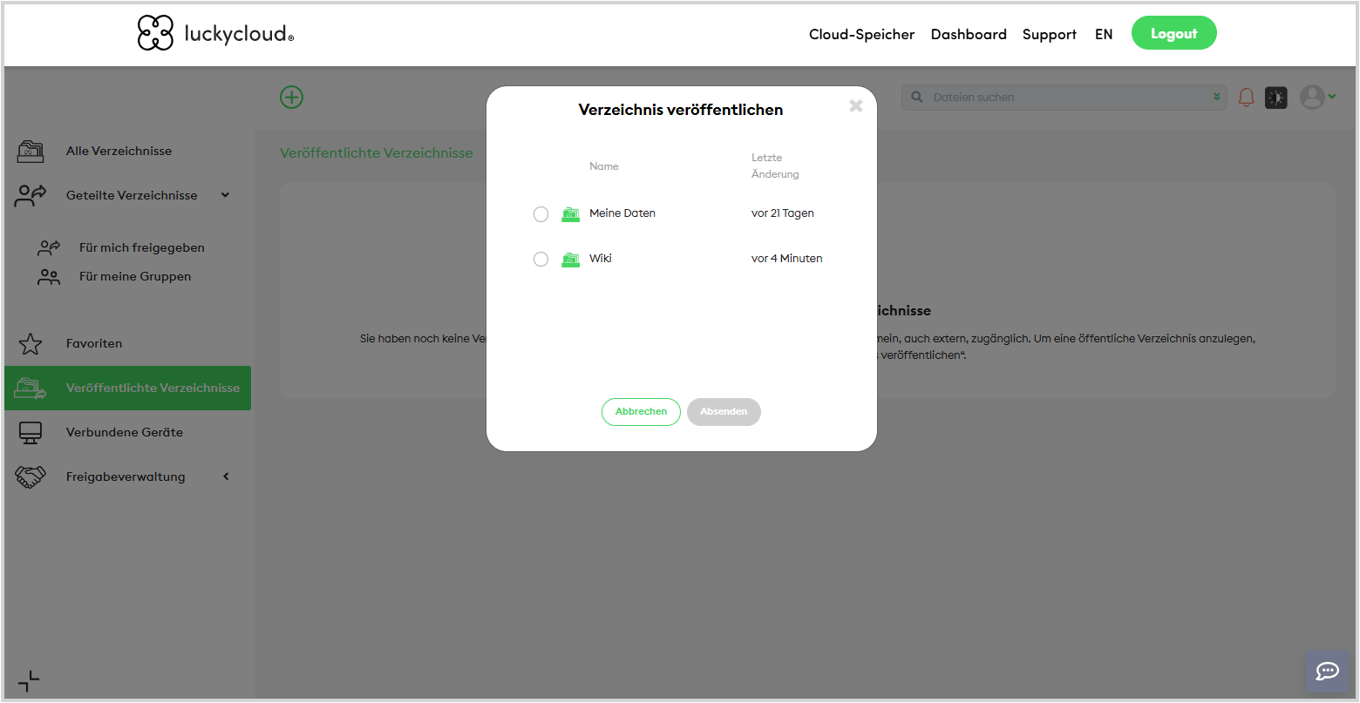Click the Veröffentlichte Verzeichnisse page heading

click(x=377, y=152)
